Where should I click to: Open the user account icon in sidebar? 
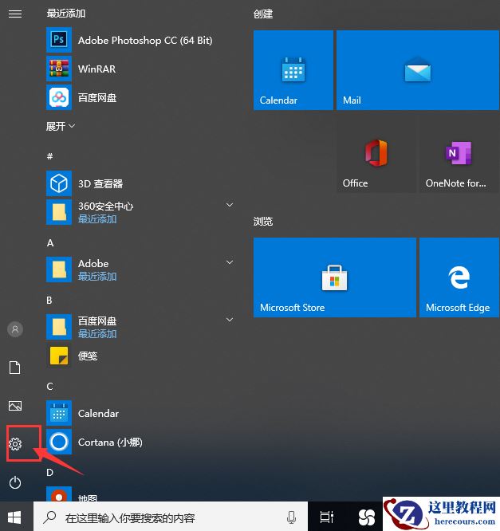tap(15, 329)
